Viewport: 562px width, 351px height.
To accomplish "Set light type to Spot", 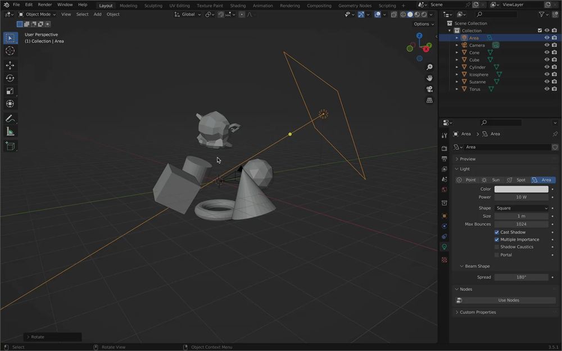I will pos(516,180).
